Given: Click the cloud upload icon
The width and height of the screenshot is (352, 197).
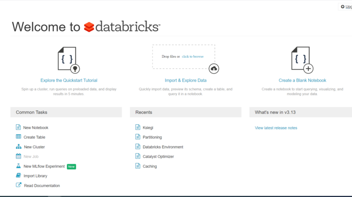Looking at the screenshot, I should [214, 68].
